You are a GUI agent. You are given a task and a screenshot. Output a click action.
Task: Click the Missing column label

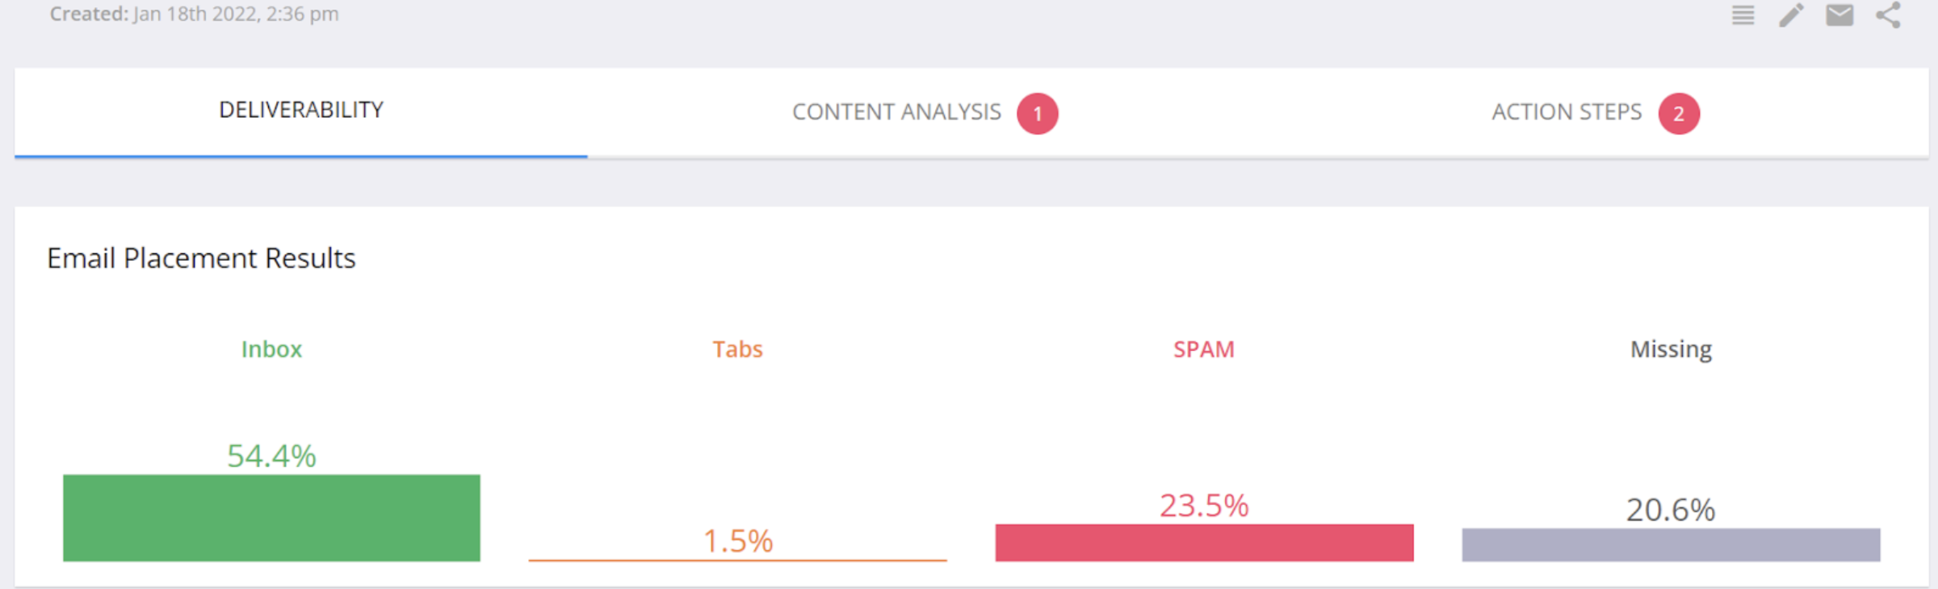tap(1671, 350)
